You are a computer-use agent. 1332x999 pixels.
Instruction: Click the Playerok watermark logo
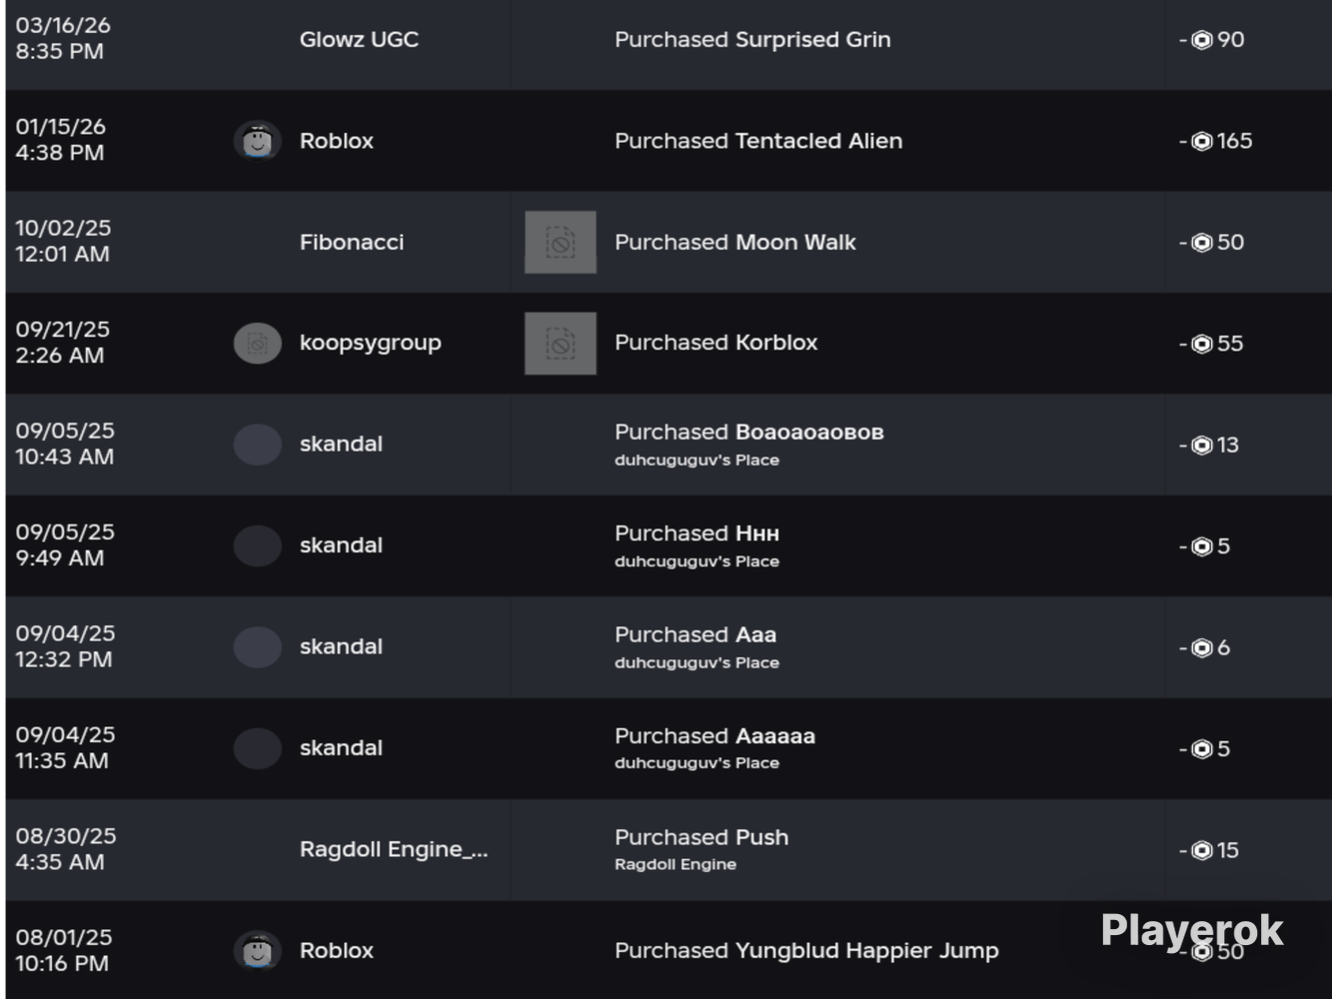pos(1191,931)
